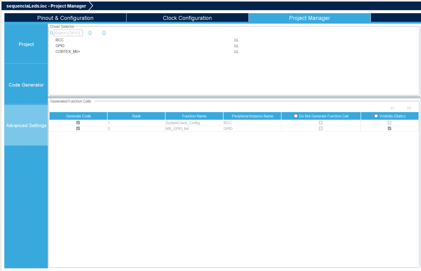Enable Visibility (Static) header checkbox
Screen dimensions: 421x271
click(376, 116)
